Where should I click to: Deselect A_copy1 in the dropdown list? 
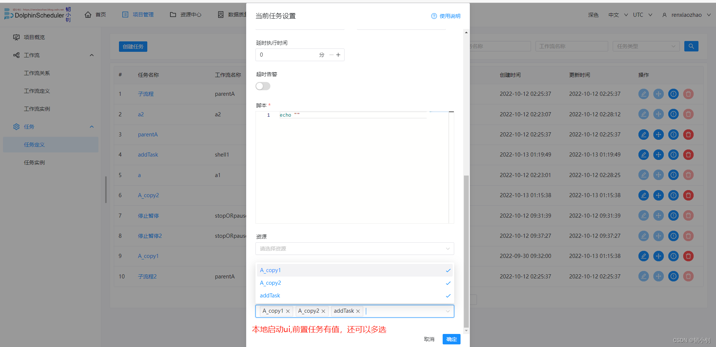coord(355,270)
